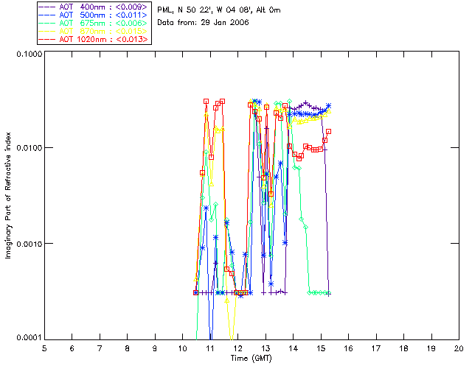Click the 0.0010 y-axis tick label
The height and width of the screenshot is (377, 472).
coord(28,243)
